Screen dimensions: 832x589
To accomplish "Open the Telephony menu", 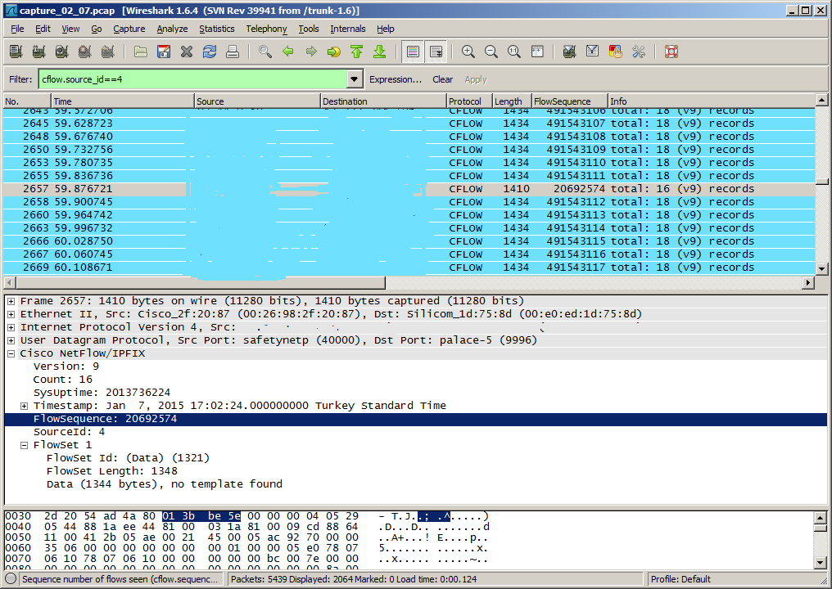I will 266,29.
